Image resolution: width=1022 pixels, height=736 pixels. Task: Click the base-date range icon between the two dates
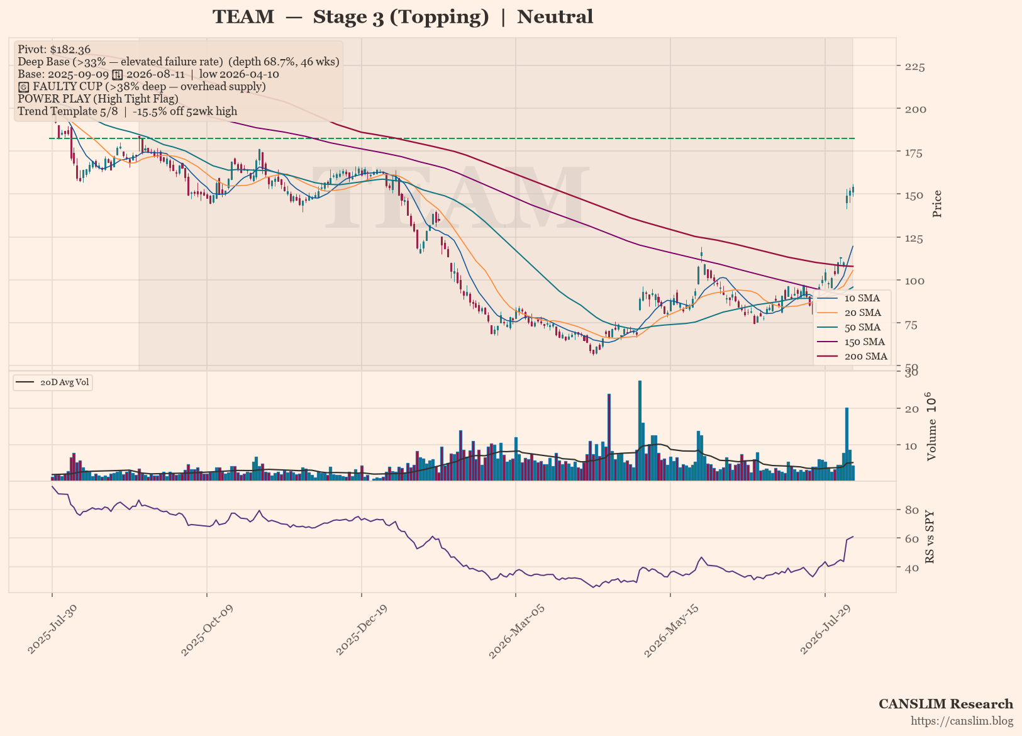[x=117, y=74]
